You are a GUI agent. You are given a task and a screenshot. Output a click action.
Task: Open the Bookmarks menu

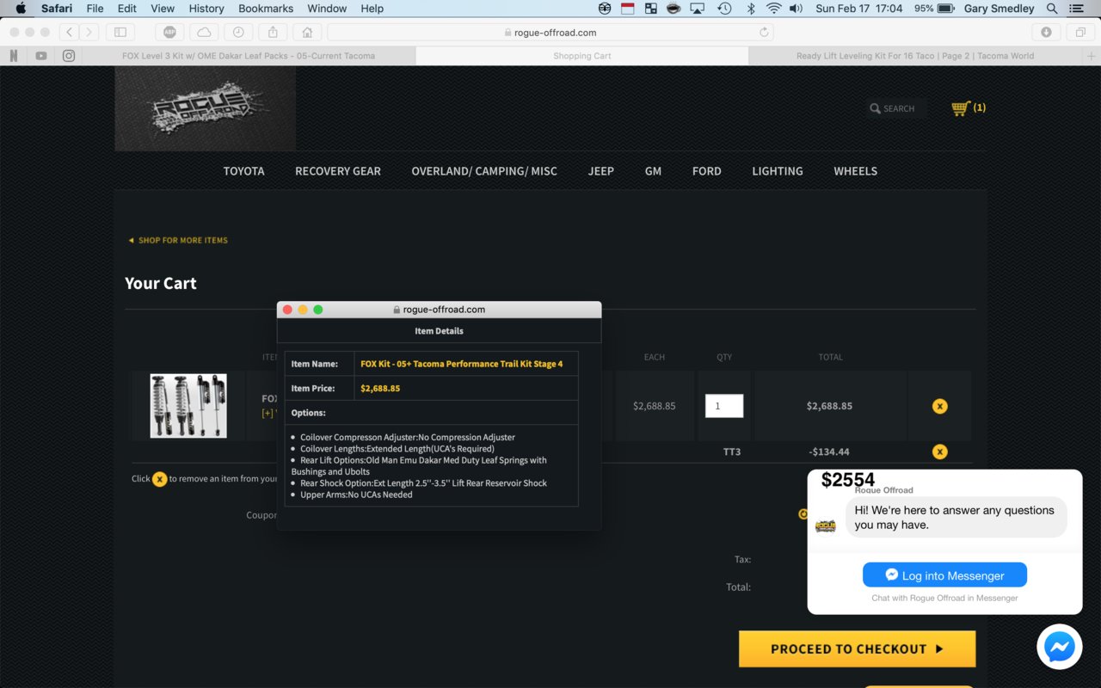pyautogui.click(x=266, y=9)
